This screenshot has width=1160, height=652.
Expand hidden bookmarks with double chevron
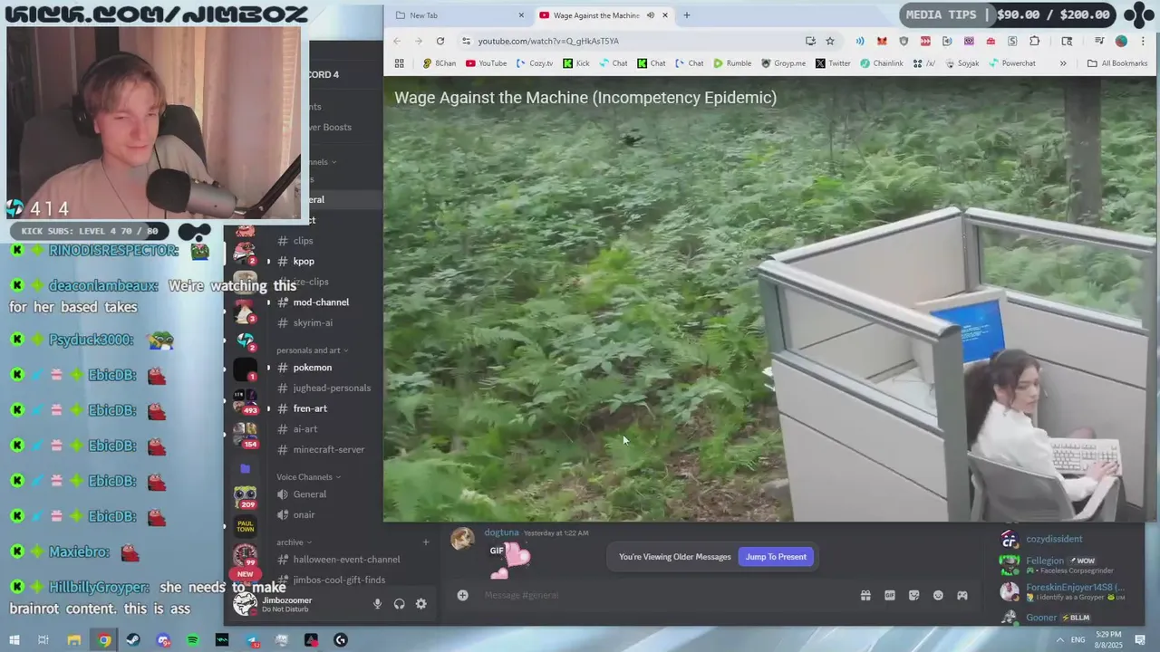(x=1063, y=63)
